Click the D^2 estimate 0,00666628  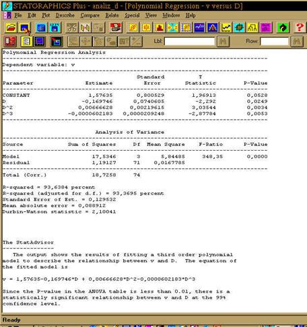point(96,108)
